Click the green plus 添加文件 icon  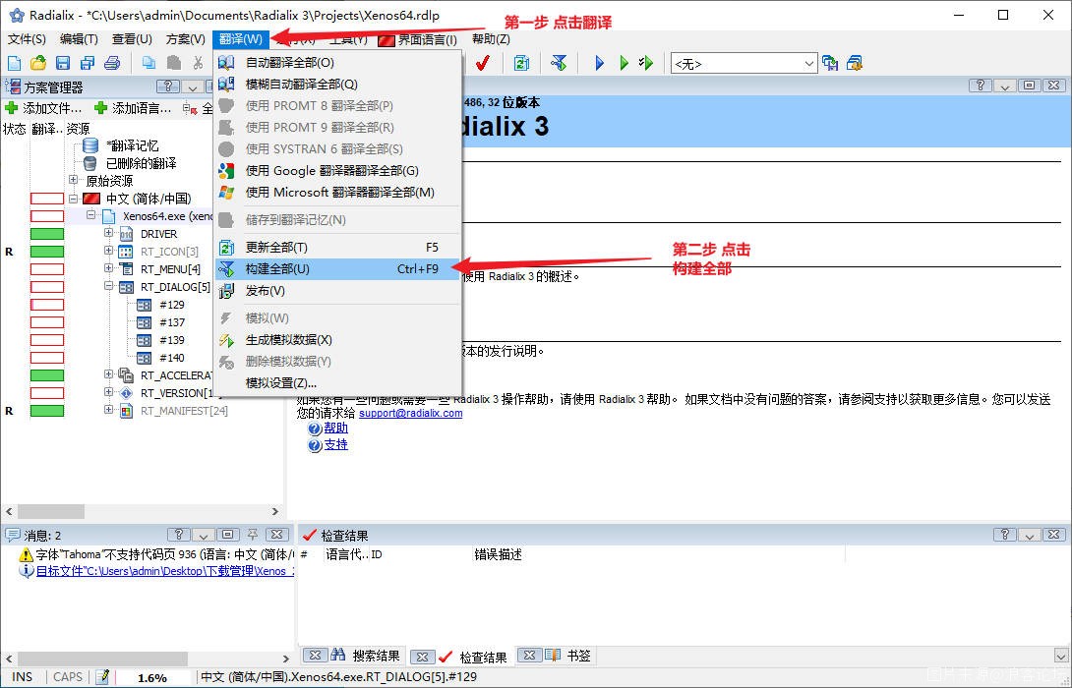coord(11,108)
